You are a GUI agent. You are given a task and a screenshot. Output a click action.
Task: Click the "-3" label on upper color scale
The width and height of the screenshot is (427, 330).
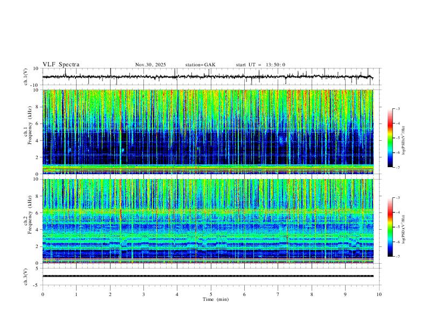tap(397, 109)
